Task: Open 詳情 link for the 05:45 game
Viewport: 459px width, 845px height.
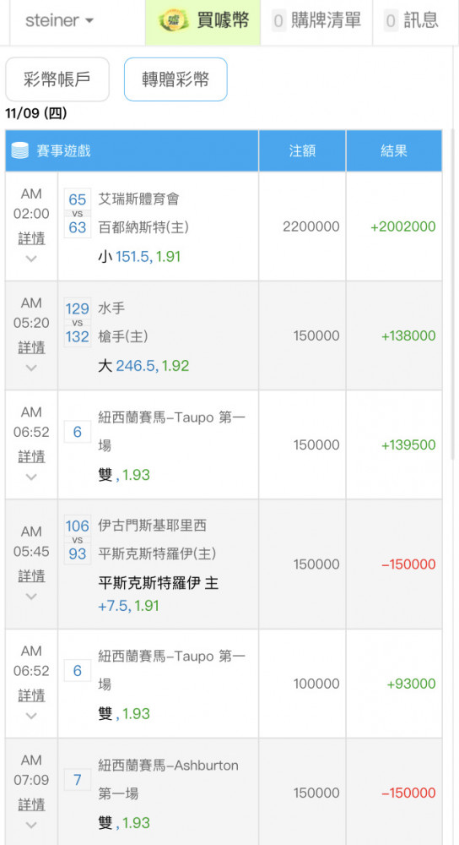Action: click(x=31, y=576)
